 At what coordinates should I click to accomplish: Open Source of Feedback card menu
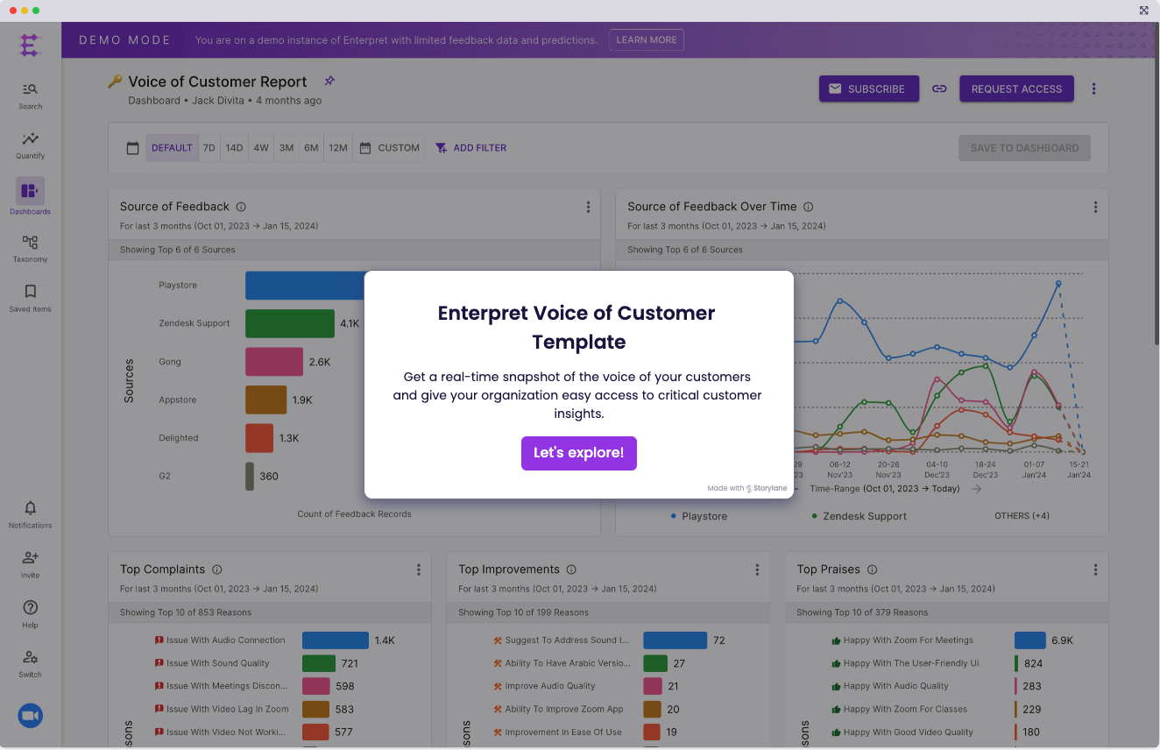pyautogui.click(x=588, y=207)
